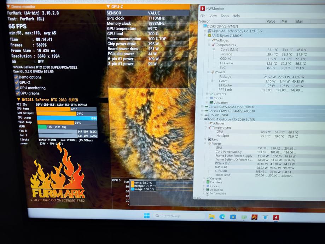The height and width of the screenshot is (244, 325).
Task: Click the Max column header
Action: coord(302,21)
